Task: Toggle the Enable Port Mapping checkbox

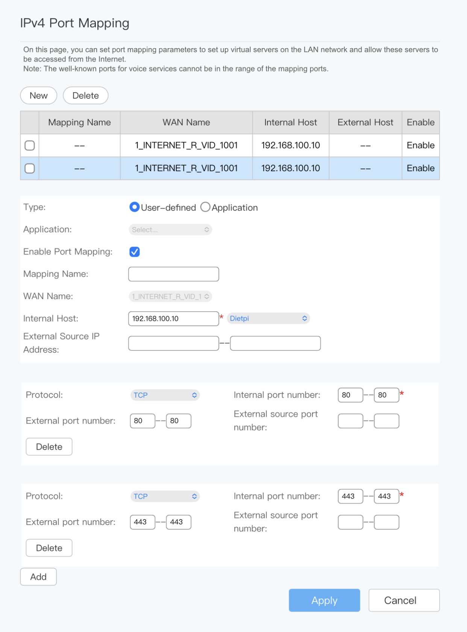Action: [135, 252]
